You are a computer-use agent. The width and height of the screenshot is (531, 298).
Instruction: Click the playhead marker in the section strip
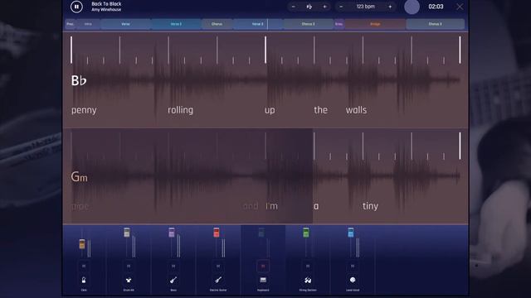pyautogui.click(x=267, y=24)
